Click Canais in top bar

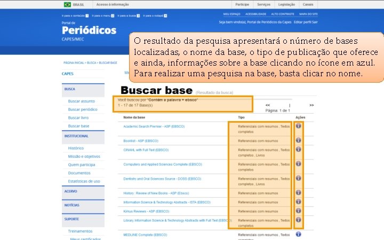coord(308,4)
